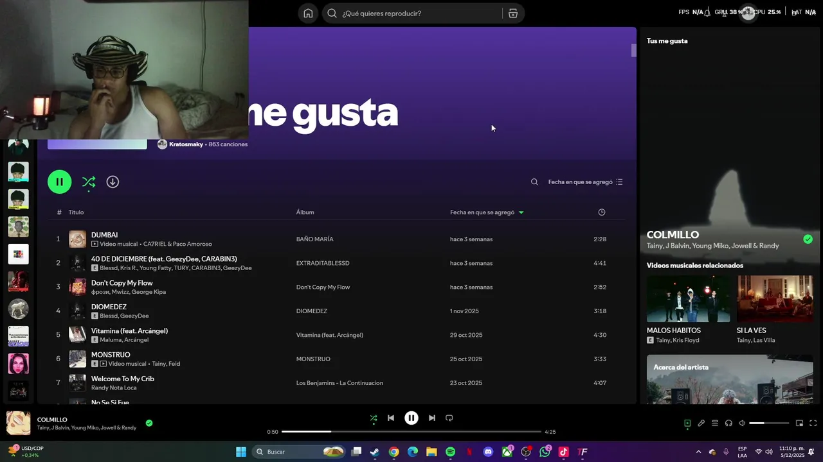The width and height of the screenshot is (823, 462).
Task: Toggle shuffle next to the green pause button
Action: [x=89, y=182]
